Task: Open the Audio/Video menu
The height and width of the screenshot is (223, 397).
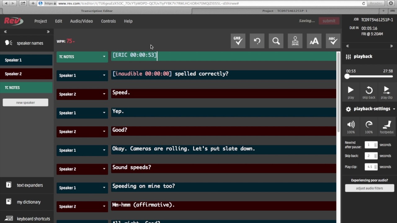Action: [81, 21]
